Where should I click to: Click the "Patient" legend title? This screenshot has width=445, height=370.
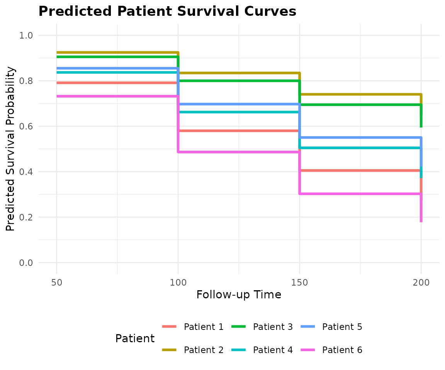[x=135, y=339]
